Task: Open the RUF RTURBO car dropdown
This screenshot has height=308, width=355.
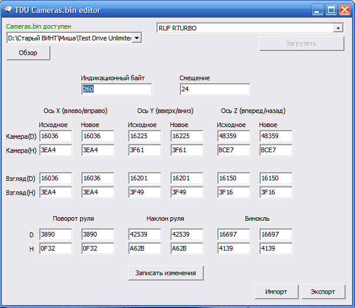Action: coord(338,28)
